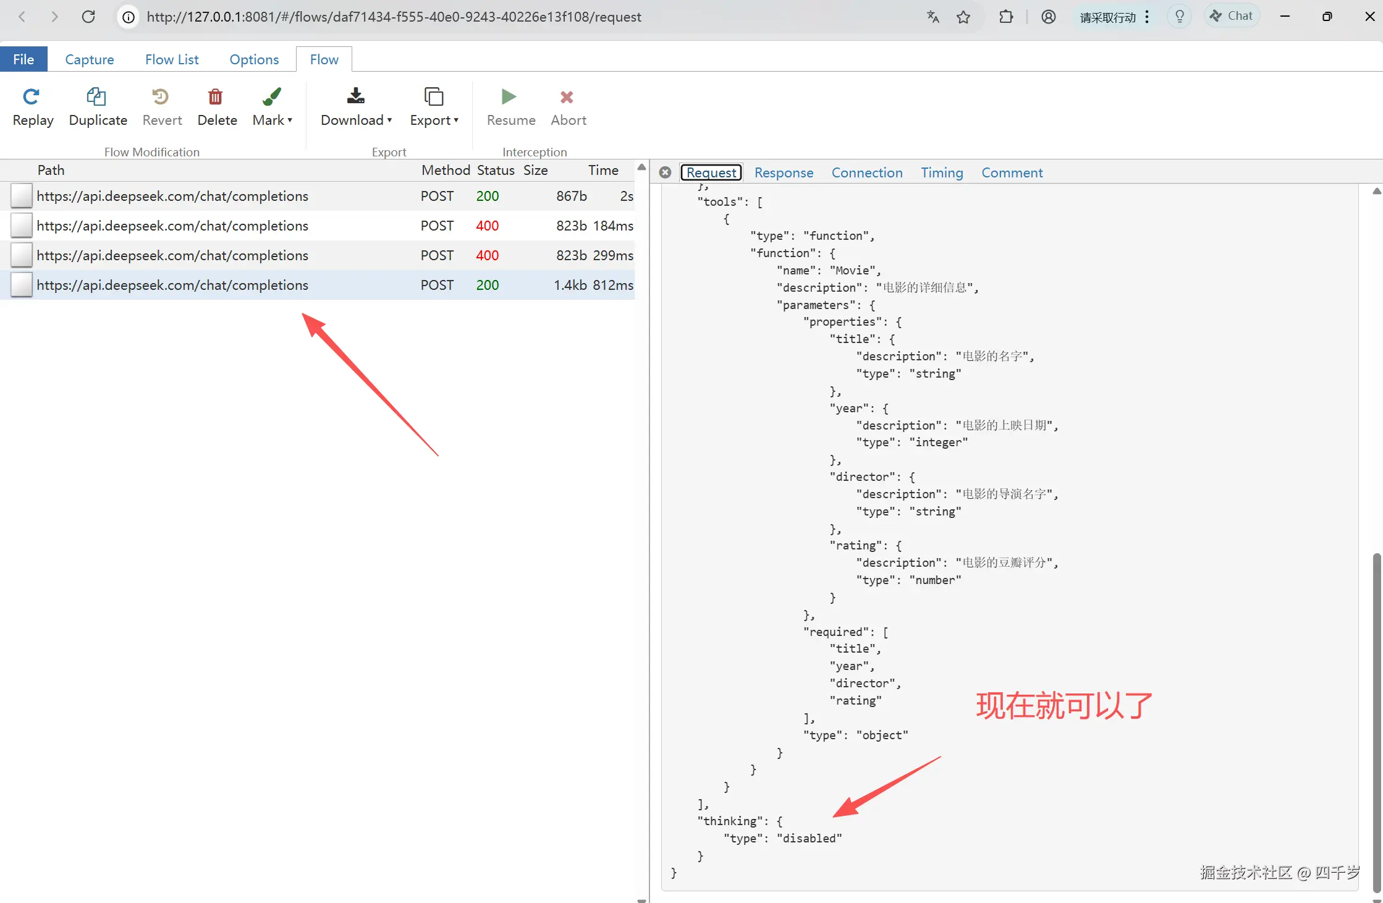Switch to the Capture tab
Viewport: 1383px width, 903px height.
[90, 59]
